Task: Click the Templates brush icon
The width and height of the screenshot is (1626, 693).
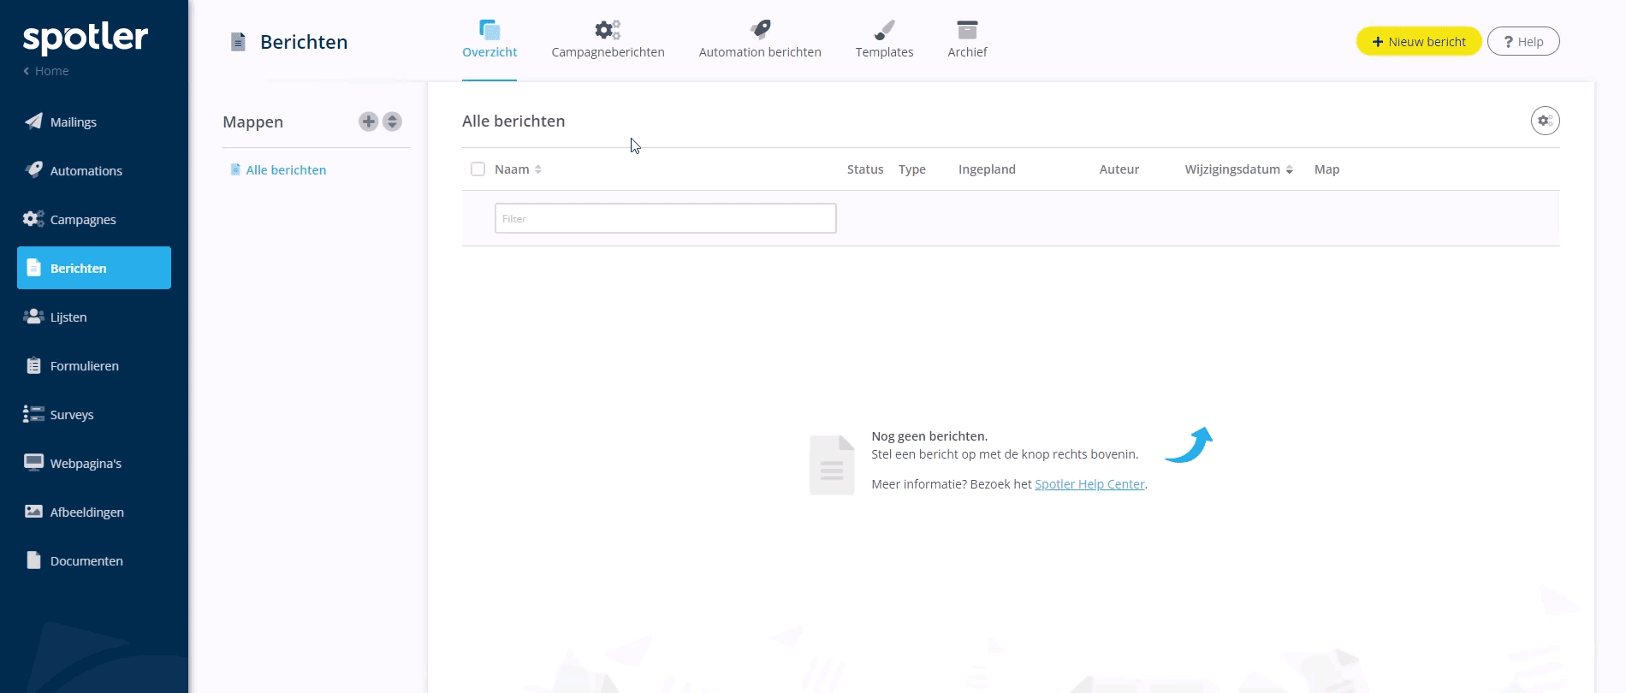Action: pos(884,30)
